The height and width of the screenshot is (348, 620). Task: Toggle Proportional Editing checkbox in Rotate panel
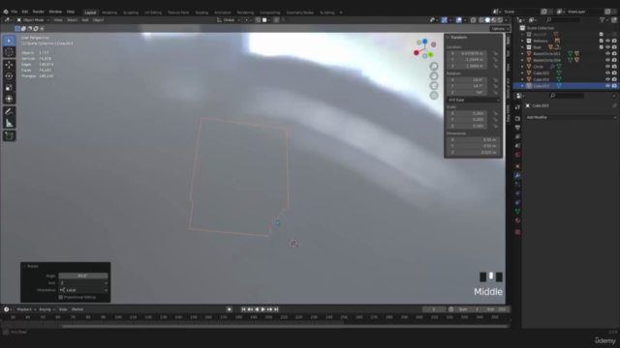click(x=60, y=297)
